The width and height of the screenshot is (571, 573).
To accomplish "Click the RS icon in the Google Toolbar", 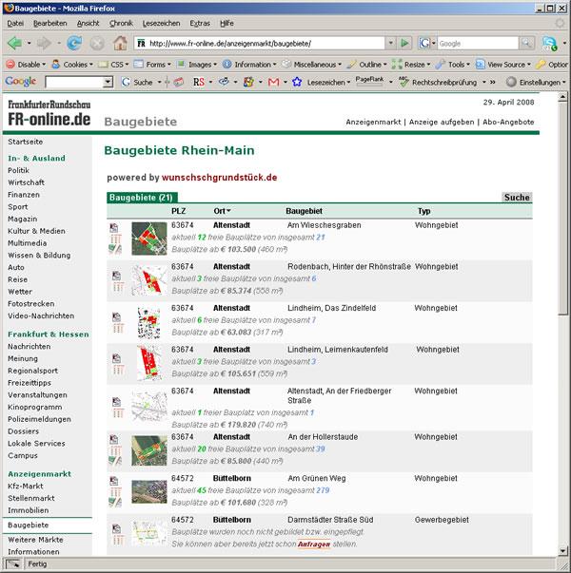I will click(x=199, y=83).
